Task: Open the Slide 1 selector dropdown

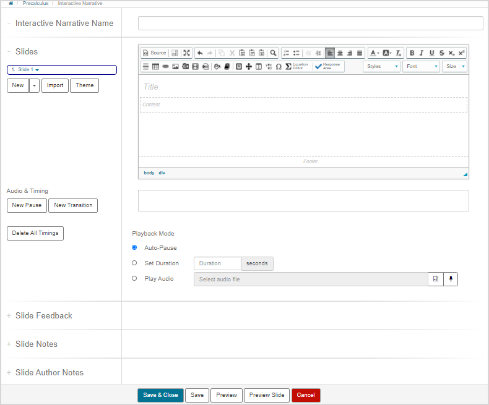Action: (62, 70)
